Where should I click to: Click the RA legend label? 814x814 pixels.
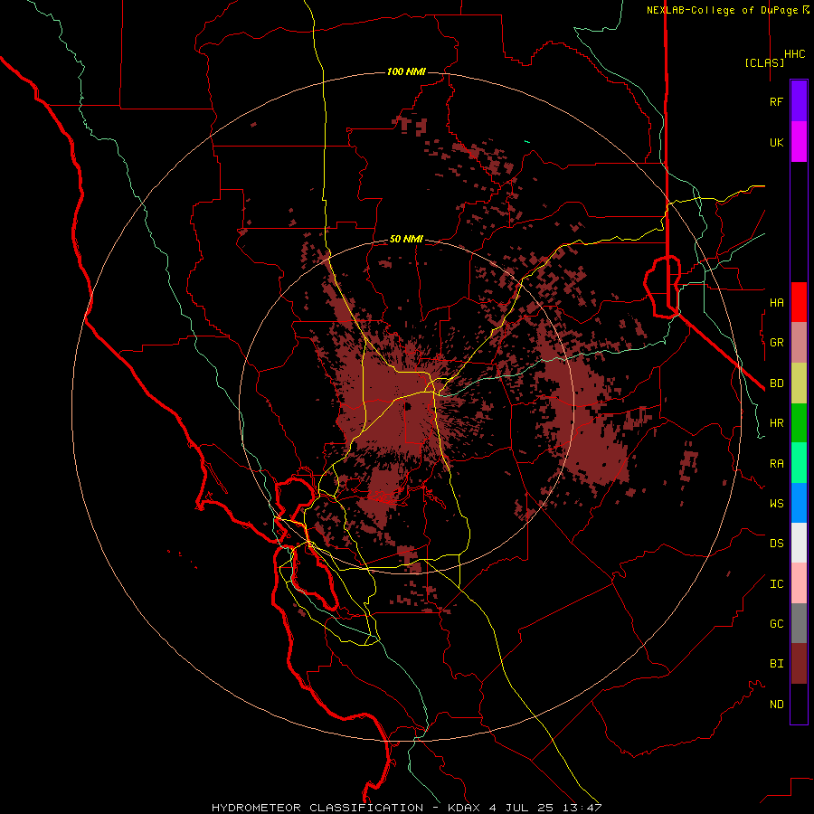pyautogui.click(x=776, y=464)
